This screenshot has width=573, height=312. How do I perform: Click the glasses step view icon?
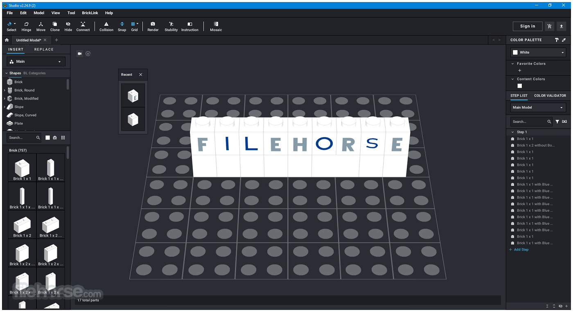pos(564,122)
